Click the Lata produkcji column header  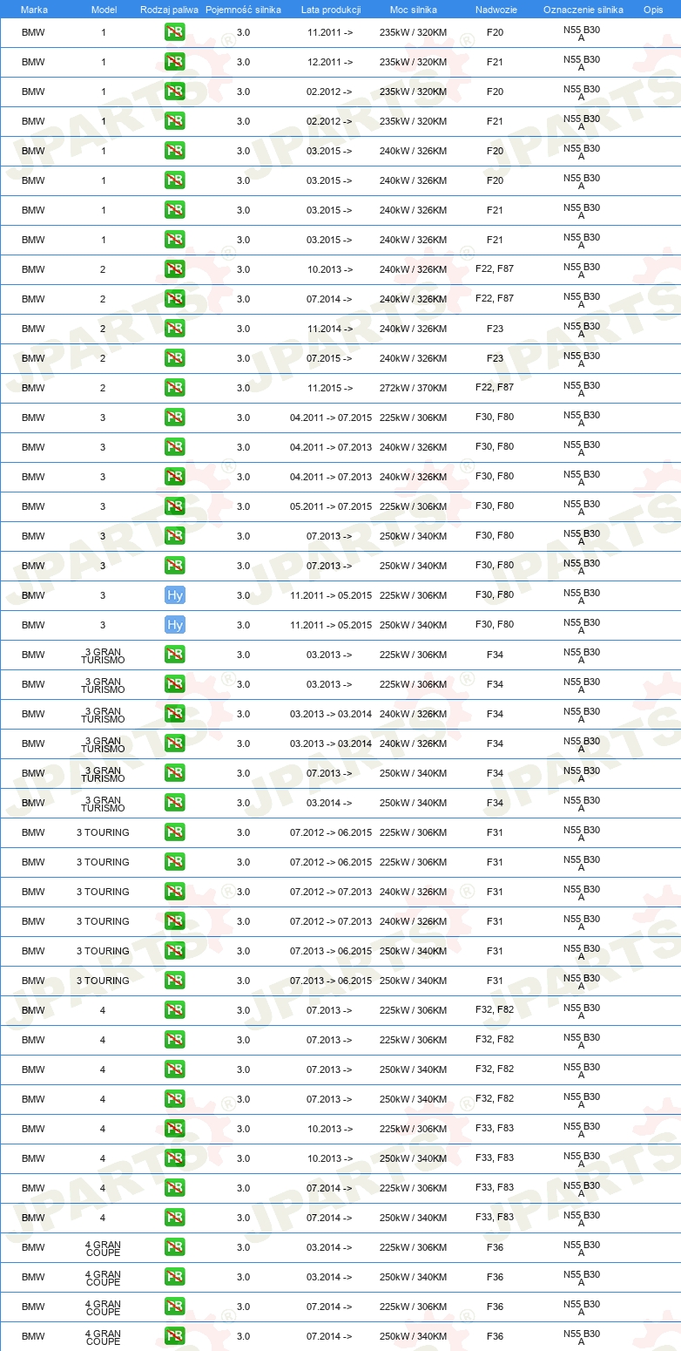pyautogui.click(x=331, y=10)
